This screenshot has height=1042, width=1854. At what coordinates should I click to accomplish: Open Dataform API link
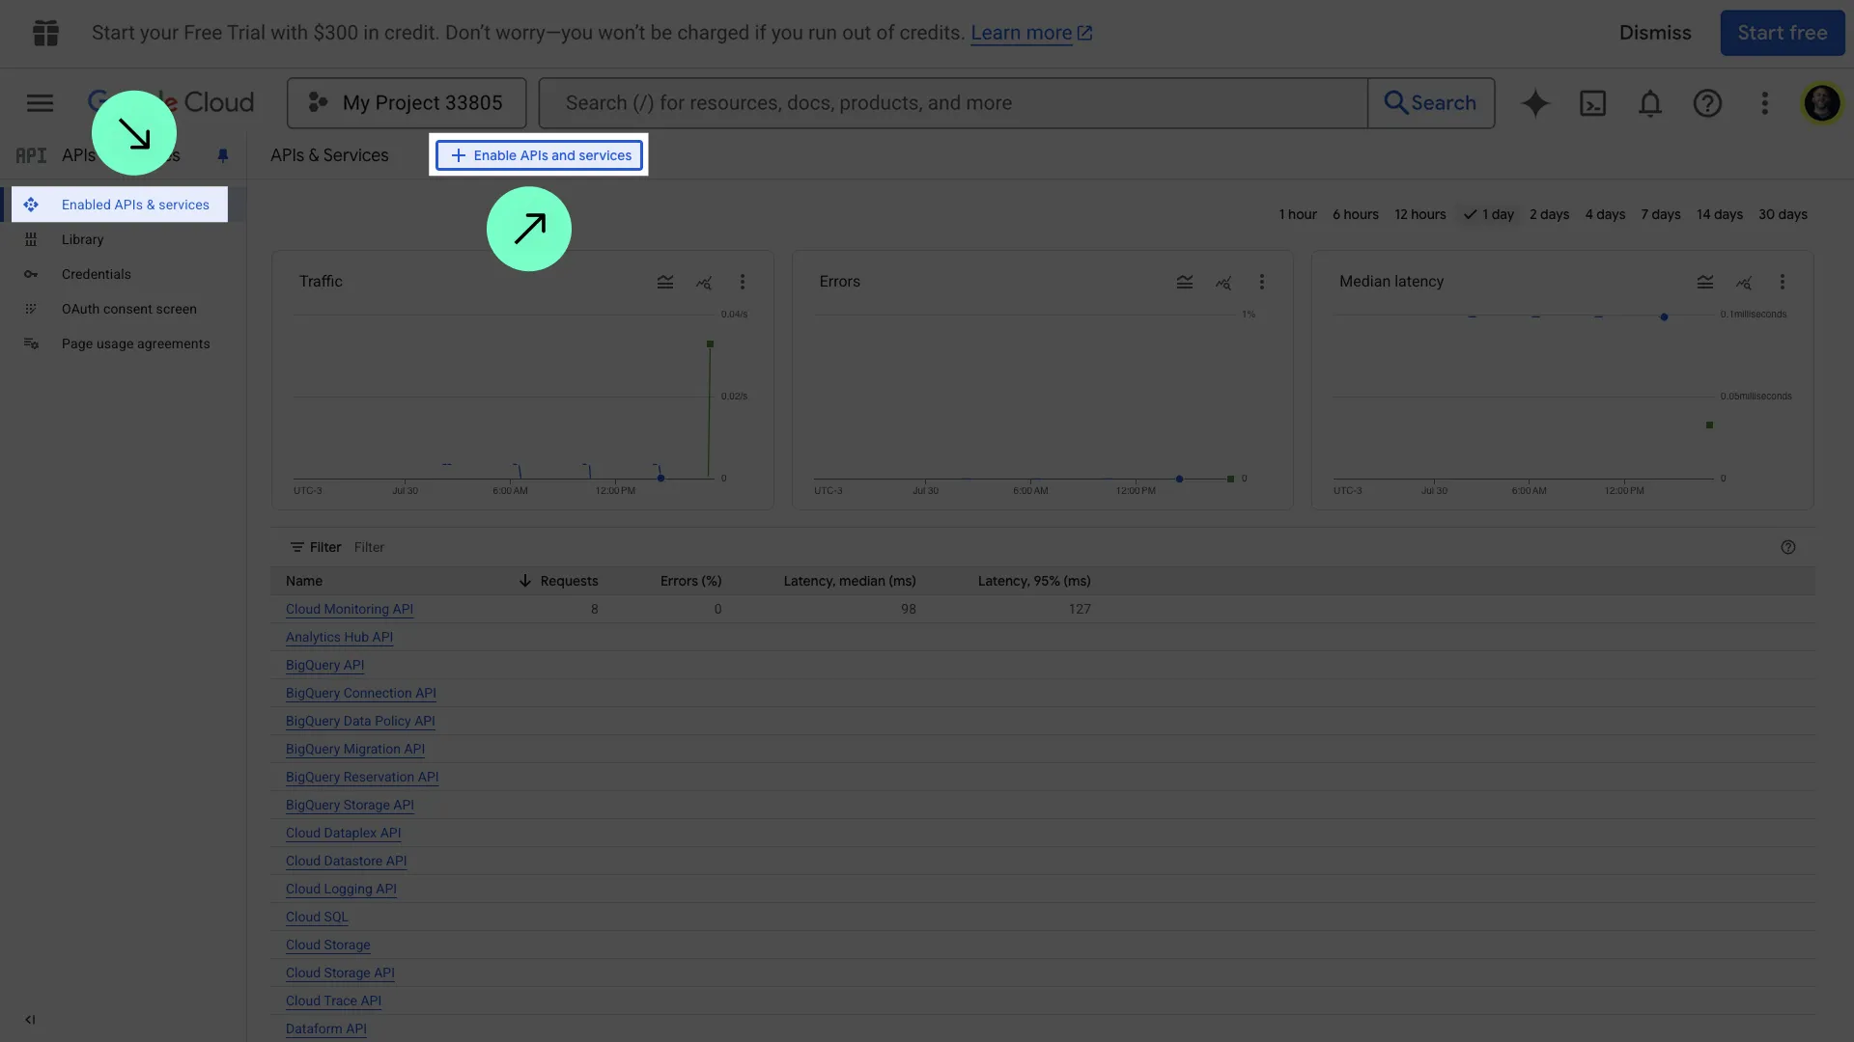click(x=325, y=1028)
